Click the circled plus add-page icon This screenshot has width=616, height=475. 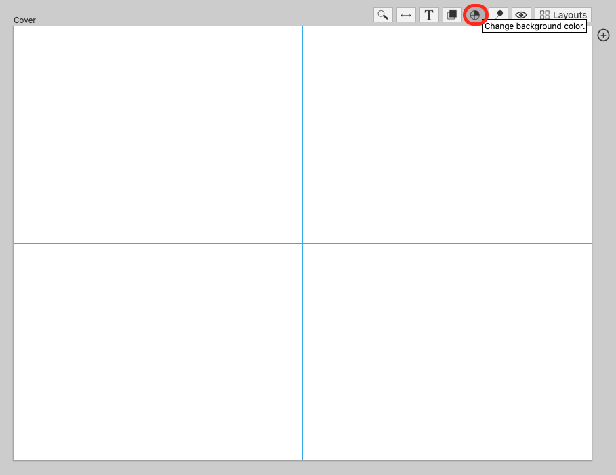[603, 35]
